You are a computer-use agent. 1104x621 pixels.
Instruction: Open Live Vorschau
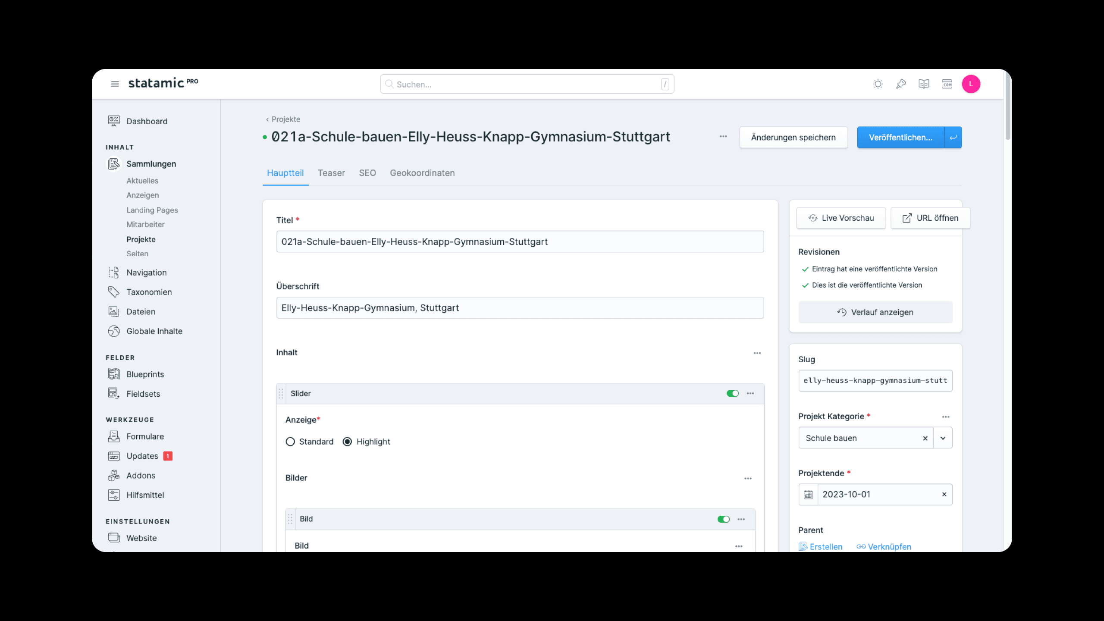pos(841,218)
